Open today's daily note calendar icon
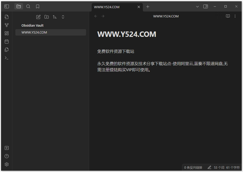 coord(7,41)
